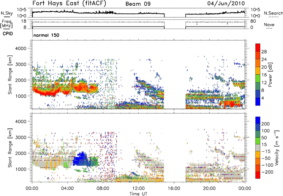
Task: Click the '28' label on Power color bar
Action: [x=264, y=52]
